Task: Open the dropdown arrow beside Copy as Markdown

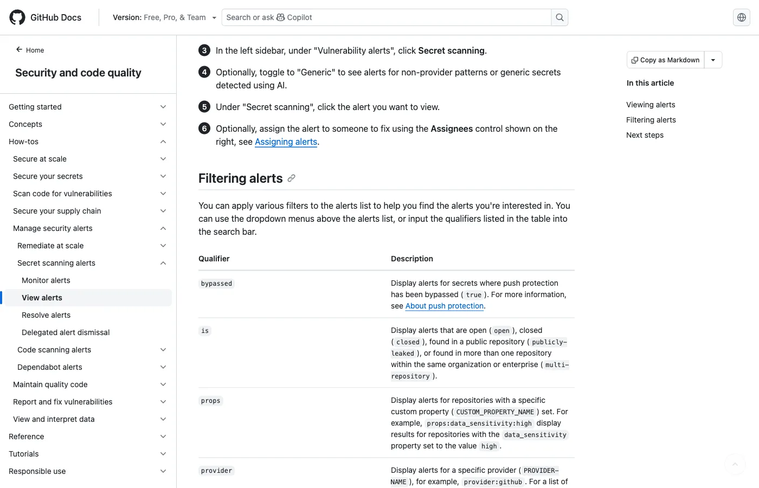Action: (x=713, y=60)
